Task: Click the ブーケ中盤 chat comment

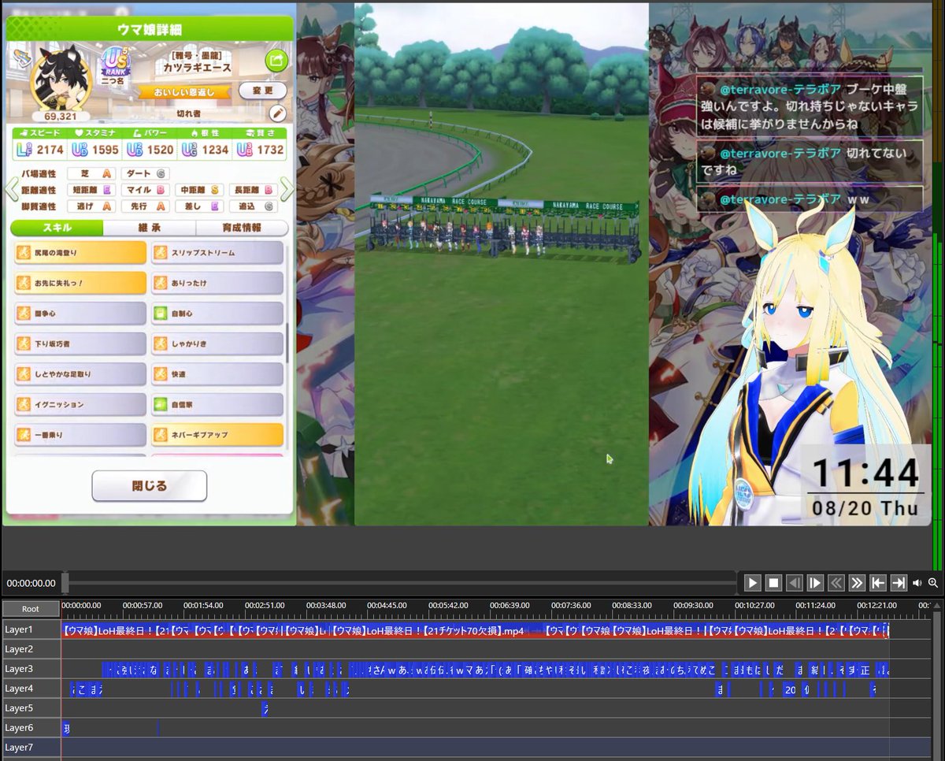Action: pyautogui.click(x=809, y=106)
